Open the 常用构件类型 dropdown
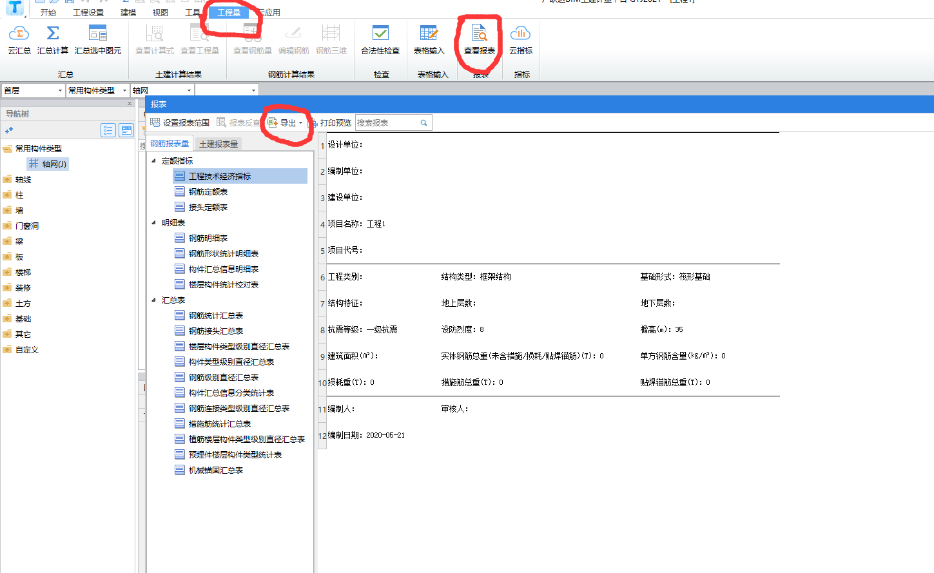 124,90
